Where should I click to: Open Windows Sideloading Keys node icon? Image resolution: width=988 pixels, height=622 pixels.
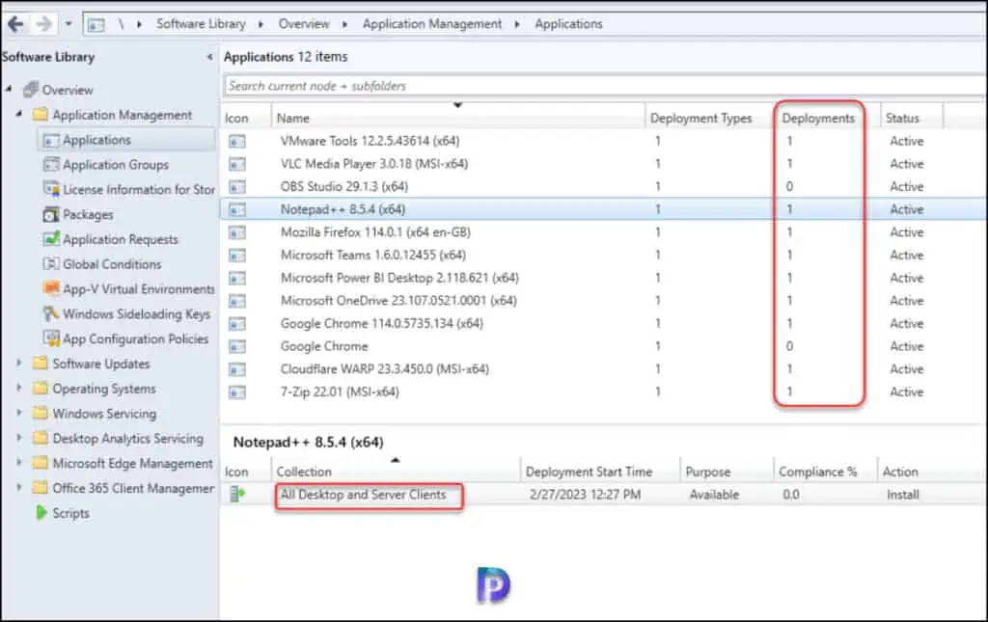click(50, 313)
